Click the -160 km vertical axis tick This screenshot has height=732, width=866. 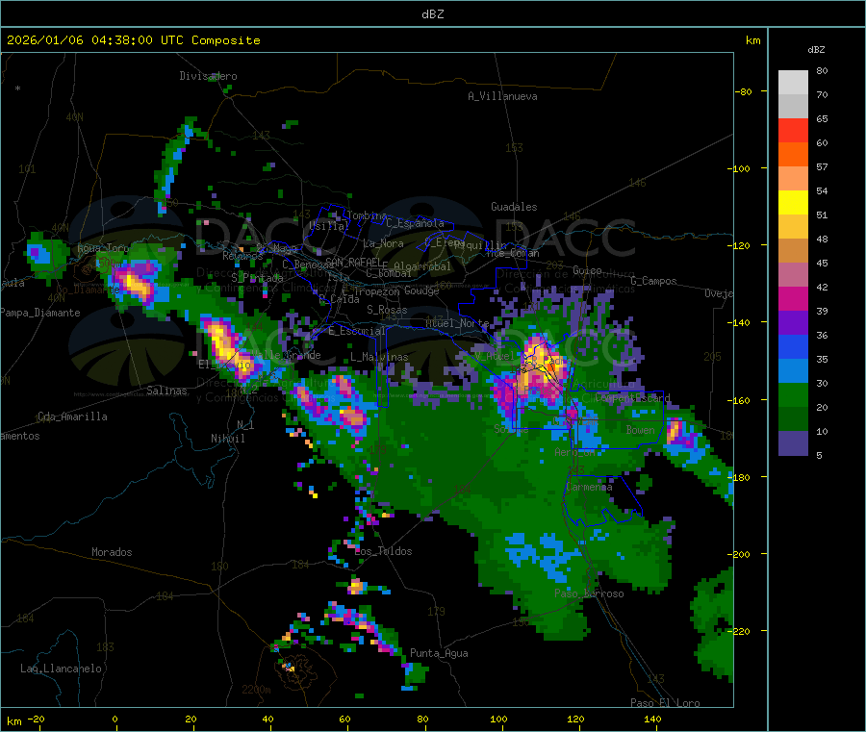click(741, 400)
